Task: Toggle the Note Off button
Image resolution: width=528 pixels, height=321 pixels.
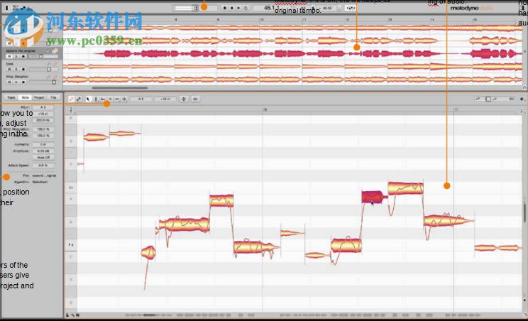Action: click(x=43, y=157)
